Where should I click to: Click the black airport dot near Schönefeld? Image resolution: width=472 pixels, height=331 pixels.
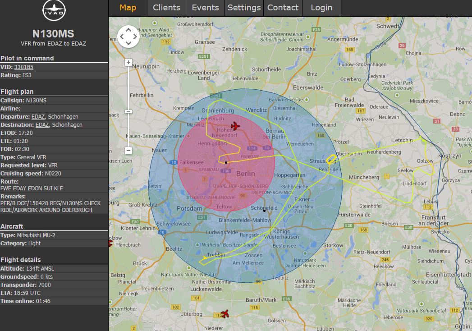[x=264, y=211]
